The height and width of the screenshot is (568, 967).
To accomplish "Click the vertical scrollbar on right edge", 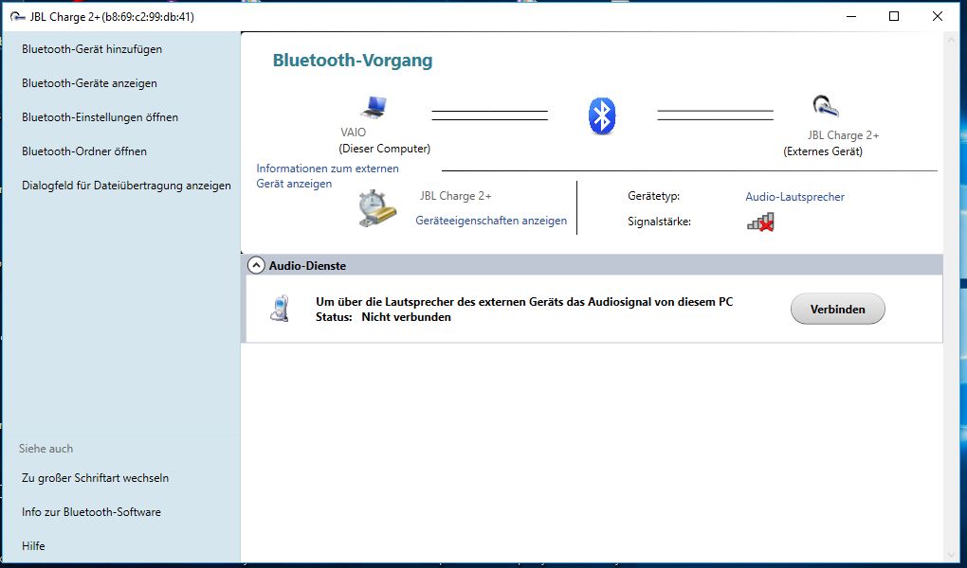I will [950, 295].
